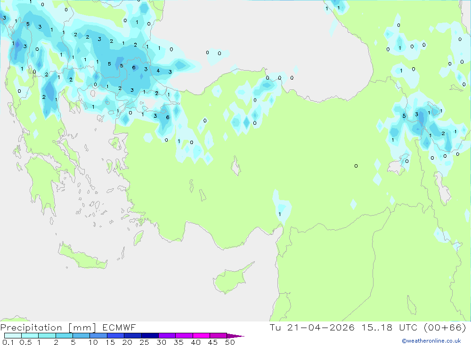Screen dimensions: 471x345
Task: Pick the 5–10 mm blue legend swatch
Action: [81, 336]
